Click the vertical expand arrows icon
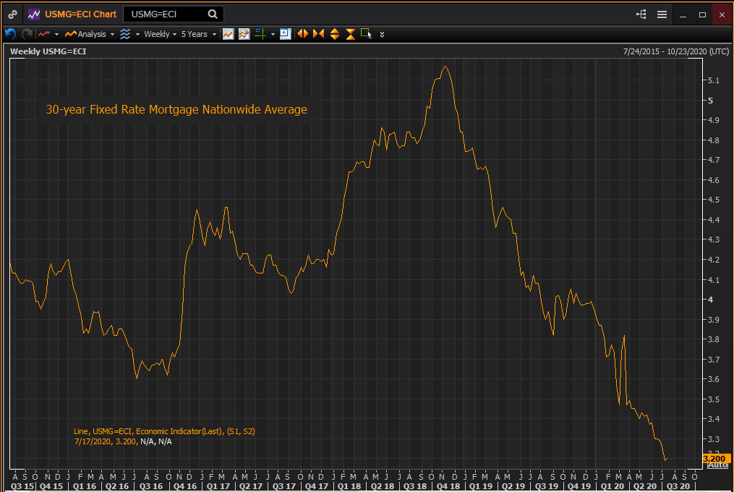 (x=334, y=34)
